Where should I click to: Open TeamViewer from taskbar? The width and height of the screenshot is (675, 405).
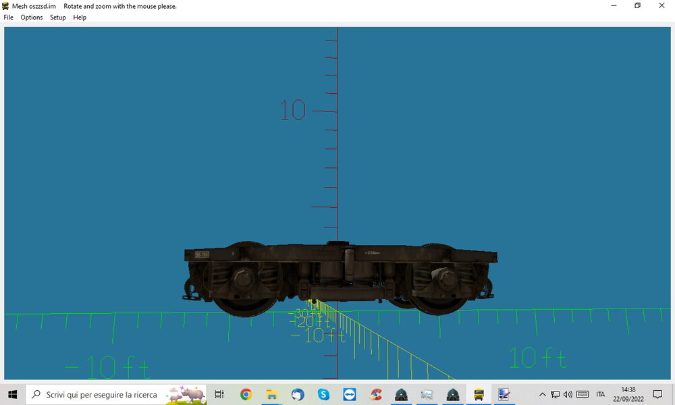(x=349, y=394)
